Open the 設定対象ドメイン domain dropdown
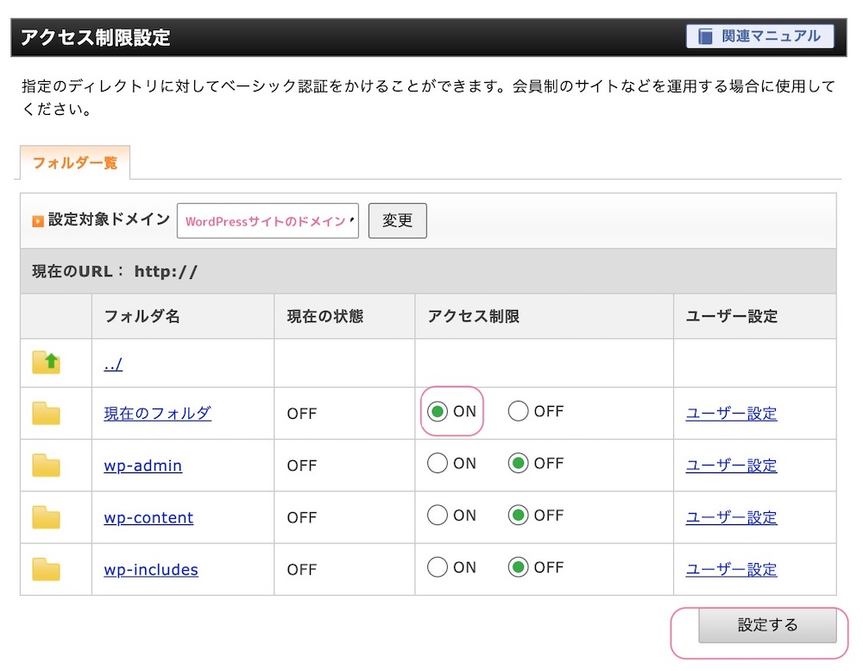Viewport: 863px width, 671px height. (x=268, y=221)
